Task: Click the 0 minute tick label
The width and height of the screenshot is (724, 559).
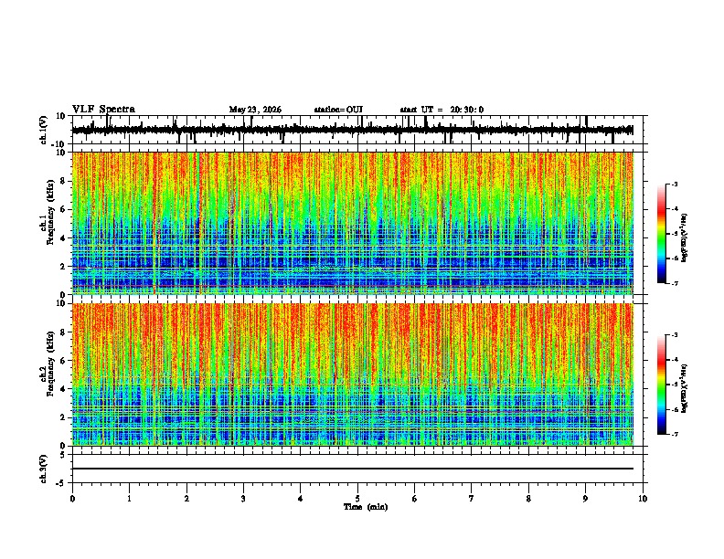Action: click(x=72, y=499)
